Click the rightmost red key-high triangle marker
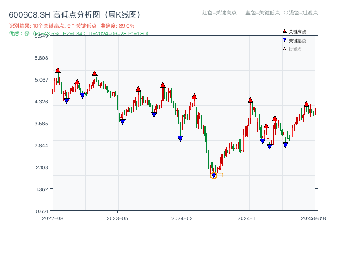 click(x=306, y=103)
